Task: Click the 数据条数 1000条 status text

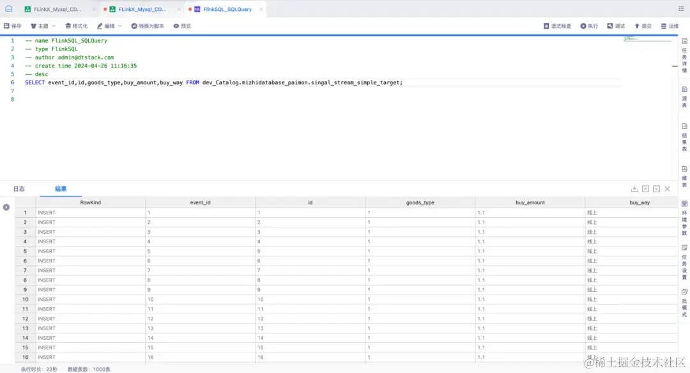Action: pyautogui.click(x=89, y=369)
